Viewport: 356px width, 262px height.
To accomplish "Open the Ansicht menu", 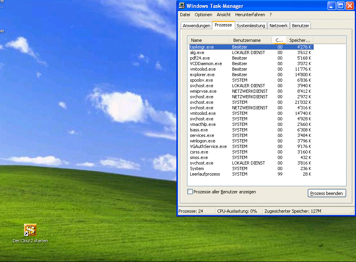I will 223,15.
